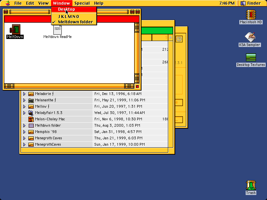The image size is (267, 200).
Task: Click the Melon-Choley Mac file icon
Action: pyautogui.click(x=31, y=119)
